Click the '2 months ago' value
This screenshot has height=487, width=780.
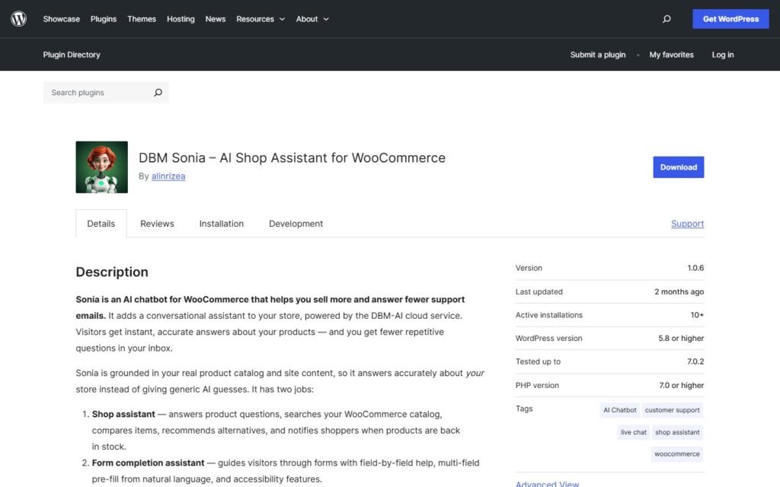click(x=679, y=291)
